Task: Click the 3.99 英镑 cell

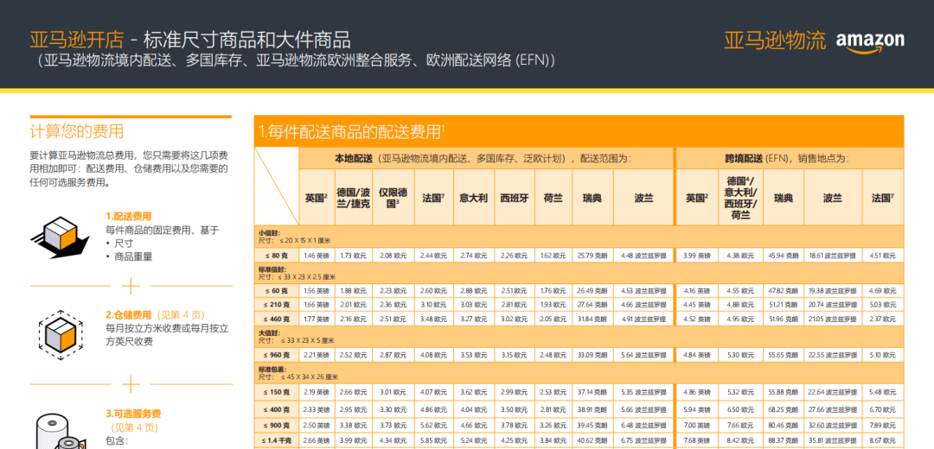Action: [x=697, y=256]
